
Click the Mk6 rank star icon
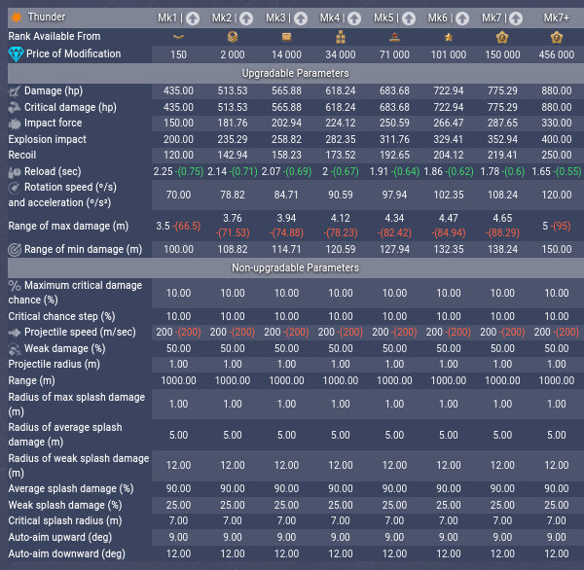[x=449, y=37]
